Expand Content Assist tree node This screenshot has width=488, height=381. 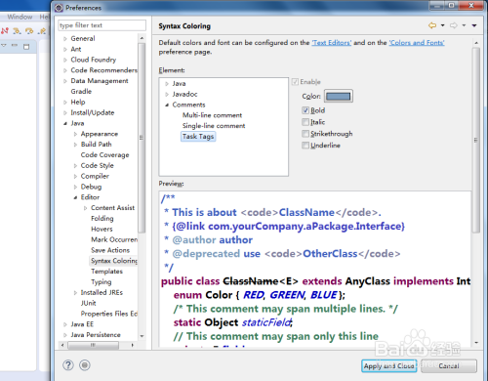click(x=85, y=208)
